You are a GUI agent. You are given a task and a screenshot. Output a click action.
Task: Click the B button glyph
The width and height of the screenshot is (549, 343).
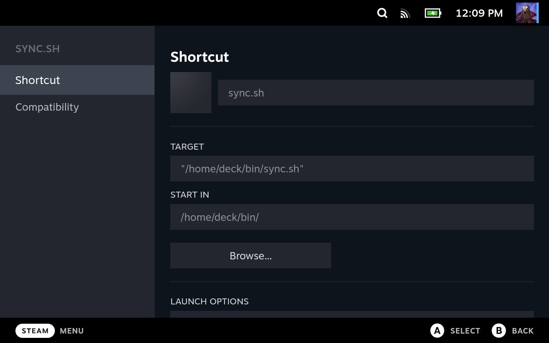point(499,331)
